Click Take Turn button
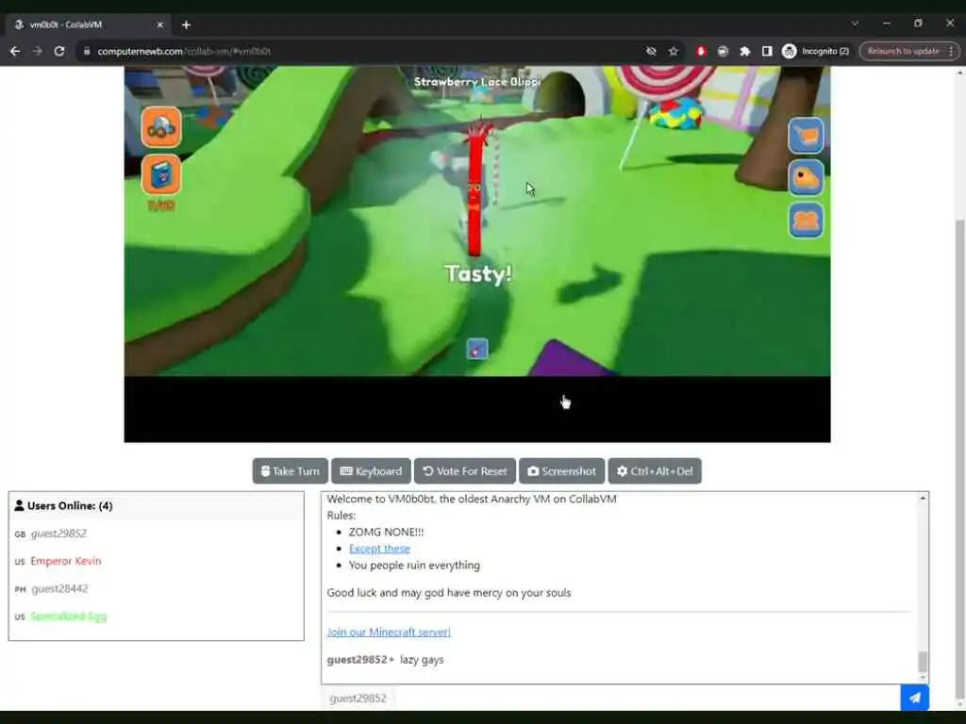 pyautogui.click(x=291, y=471)
